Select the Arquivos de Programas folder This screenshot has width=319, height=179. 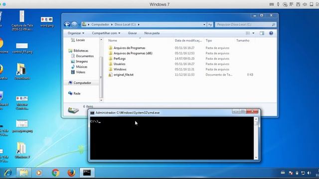click(130, 48)
